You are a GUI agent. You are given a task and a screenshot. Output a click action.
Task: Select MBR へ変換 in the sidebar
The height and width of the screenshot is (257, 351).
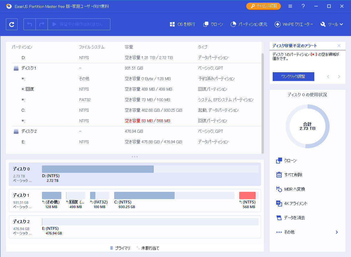point(291,189)
